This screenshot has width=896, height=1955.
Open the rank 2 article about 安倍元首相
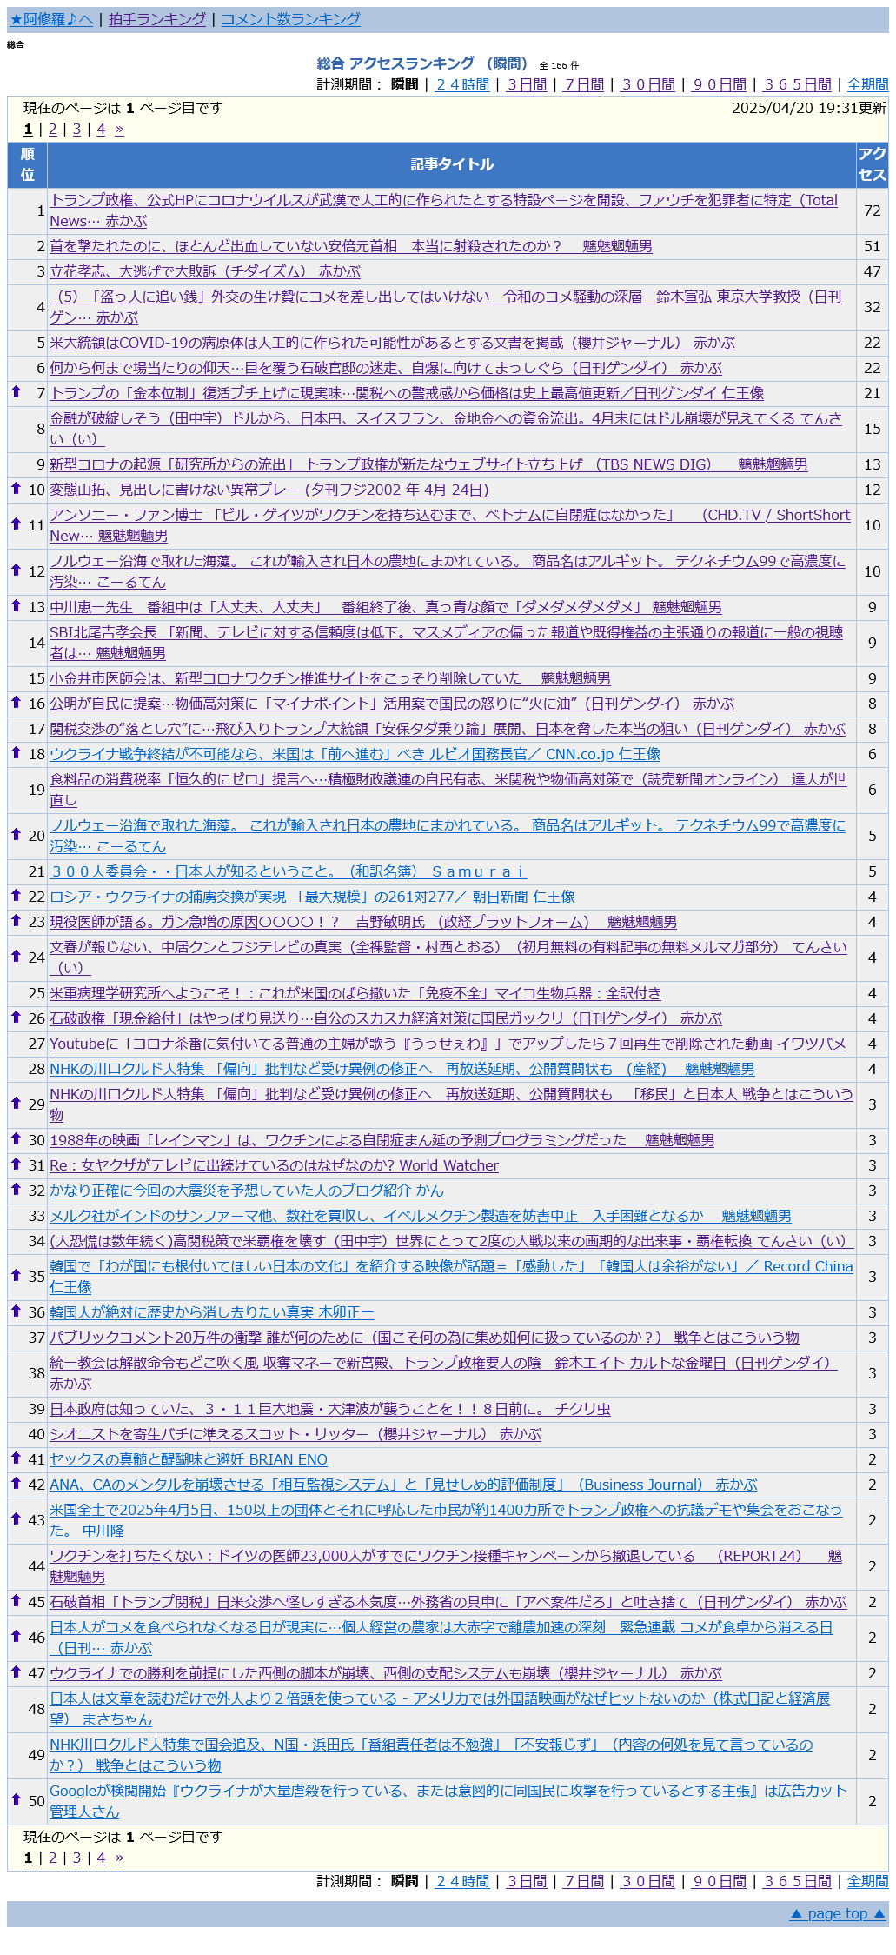point(350,246)
